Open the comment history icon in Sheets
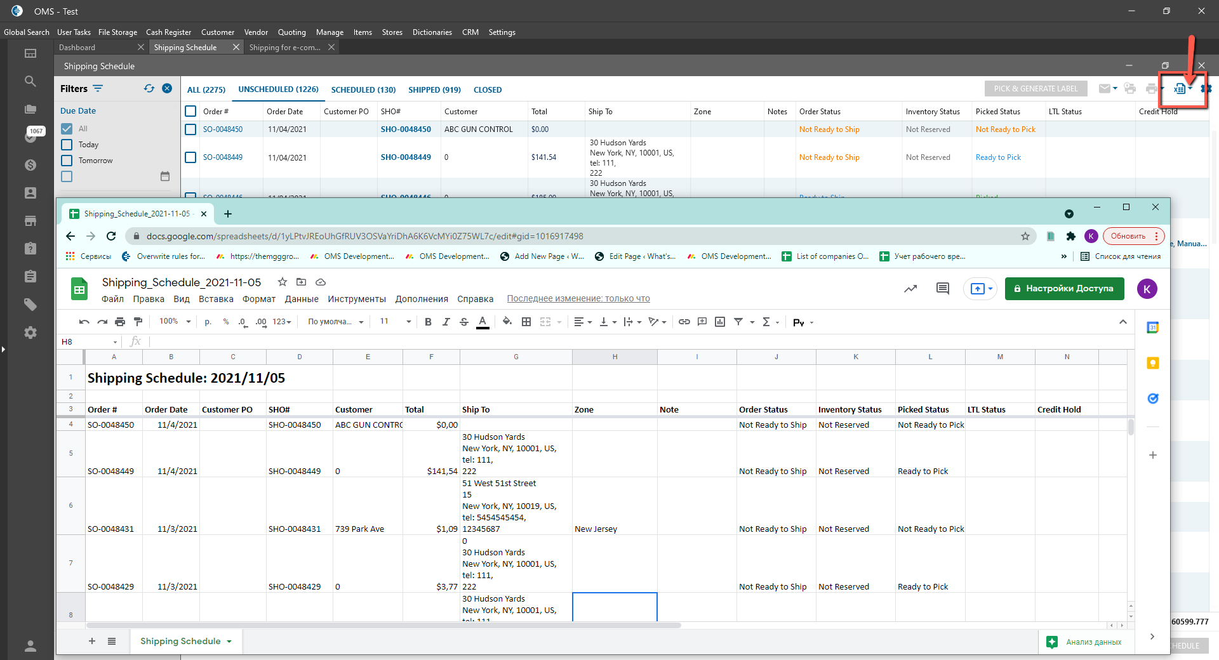1219x660 pixels. 942,289
